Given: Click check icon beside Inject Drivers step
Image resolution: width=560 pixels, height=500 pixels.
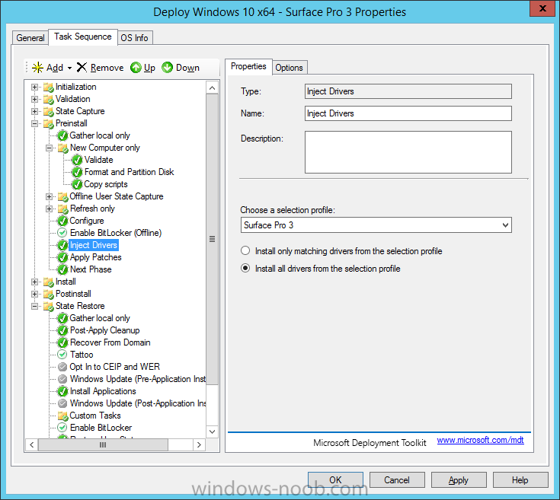Looking at the screenshot, I should [x=62, y=245].
